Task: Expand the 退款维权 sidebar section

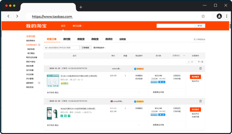Action: coord(39,83)
